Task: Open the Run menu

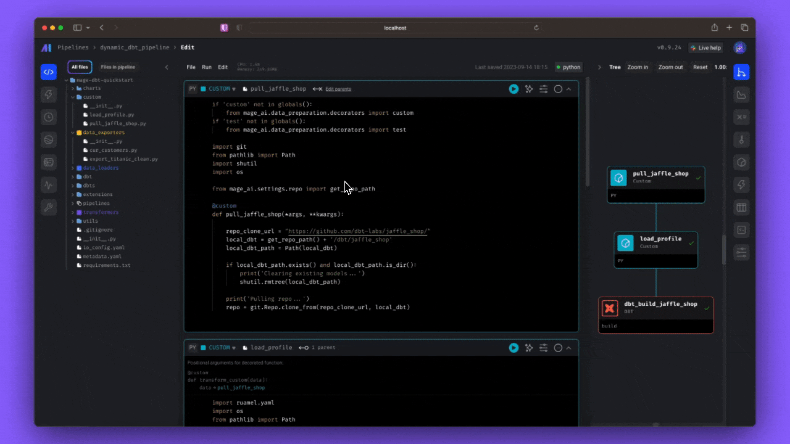Action: (x=207, y=67)
